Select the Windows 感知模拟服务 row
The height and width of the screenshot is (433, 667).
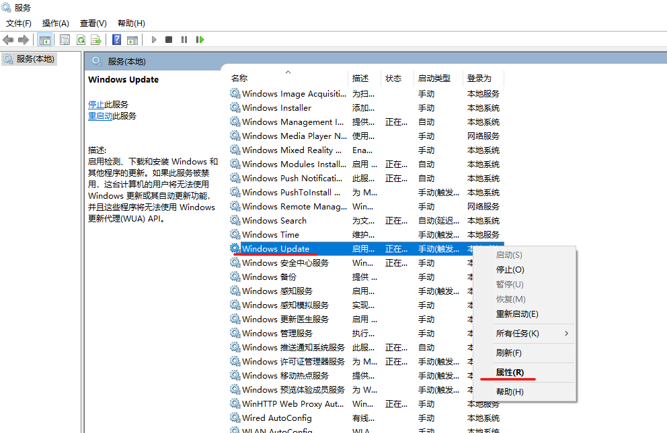351,305
